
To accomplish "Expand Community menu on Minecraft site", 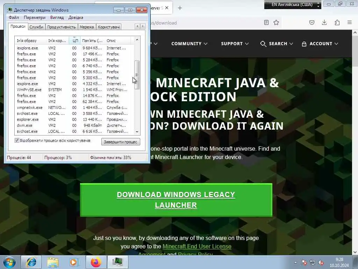I will 189,44.
